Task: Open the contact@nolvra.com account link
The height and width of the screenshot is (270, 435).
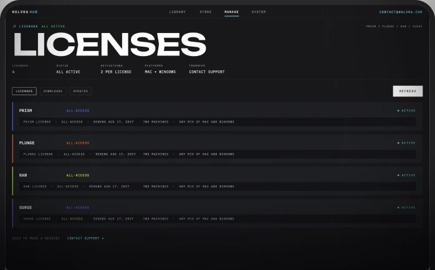Action: [x=401, y=12]
